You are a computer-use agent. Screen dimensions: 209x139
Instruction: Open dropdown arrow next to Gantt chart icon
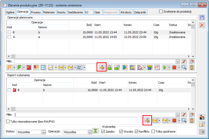click(145, 67)
